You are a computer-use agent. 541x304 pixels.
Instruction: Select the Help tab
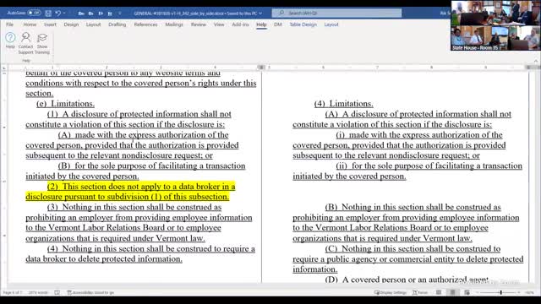point(261,24)
